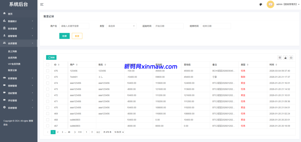
Task: Collapse the 会员管理 sidebar menu
Action: [19, 43]
